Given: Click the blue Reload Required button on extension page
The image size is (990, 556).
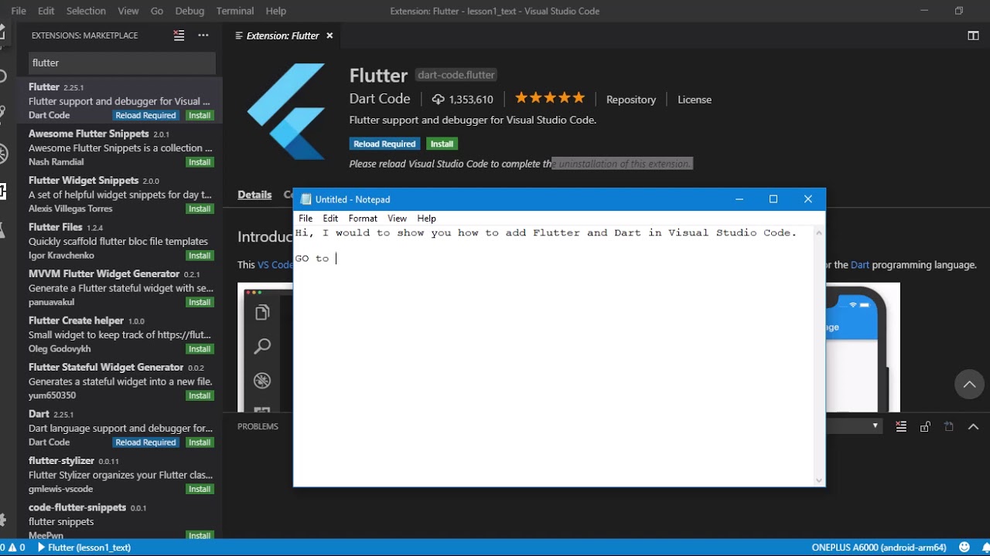Looking at the screenshot, I should pyautogui.click(x=384, y=144).
